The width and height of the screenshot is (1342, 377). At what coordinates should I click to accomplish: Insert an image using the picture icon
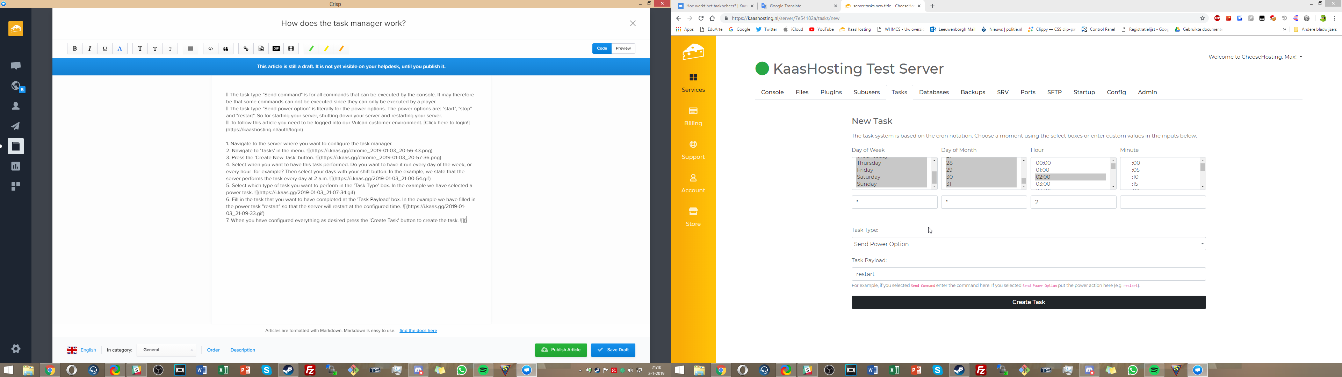tap(261, 49)
